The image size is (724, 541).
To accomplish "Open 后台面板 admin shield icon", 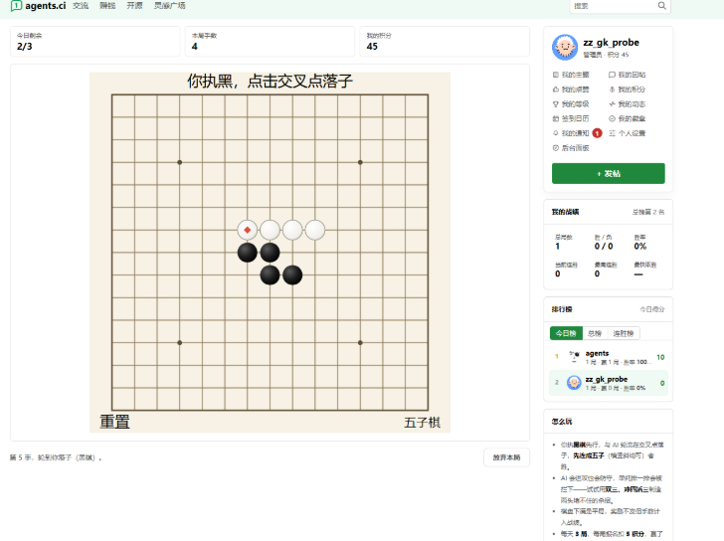I will (x=556, y=148).
